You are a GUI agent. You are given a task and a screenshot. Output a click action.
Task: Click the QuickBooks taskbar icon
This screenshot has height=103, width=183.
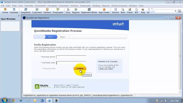tap(49, 100)
